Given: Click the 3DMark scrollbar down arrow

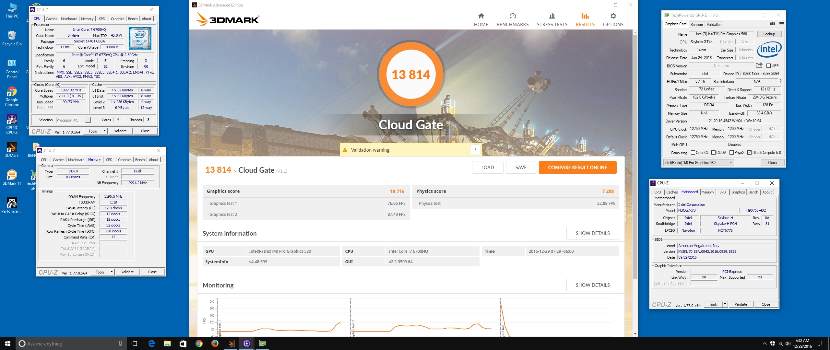Looking at the screenshot, I should coord(635,334).
